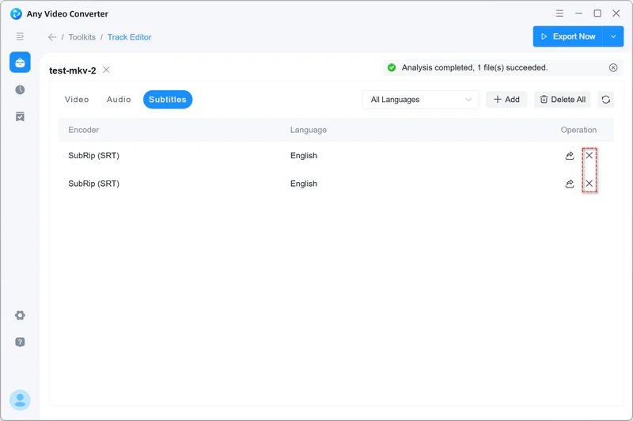Open the user account avatar
This screenshot has height=421, width=633.
pyautogui.click(x=20, y=400)
